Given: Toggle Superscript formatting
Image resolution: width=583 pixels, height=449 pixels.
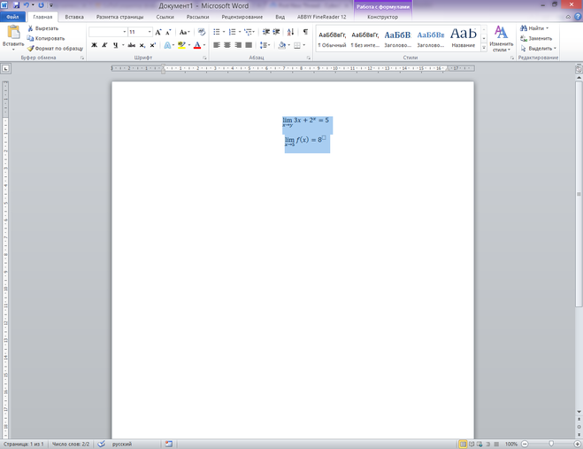Looking at the screenshot, I should [x=152, y=45].
